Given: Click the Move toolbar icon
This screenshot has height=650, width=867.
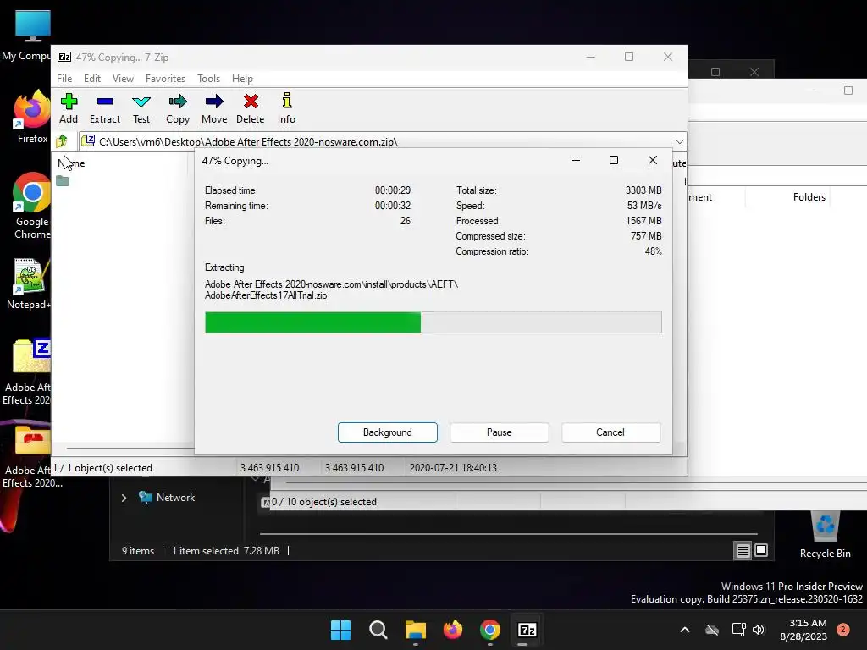Looking at the screenshot, I should [214, 108].
